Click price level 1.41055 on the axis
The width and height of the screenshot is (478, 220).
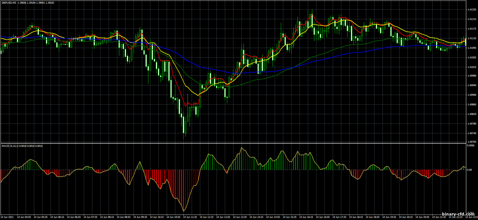472,57
